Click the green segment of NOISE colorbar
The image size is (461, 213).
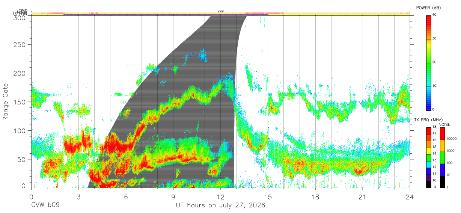pos(442,158)
